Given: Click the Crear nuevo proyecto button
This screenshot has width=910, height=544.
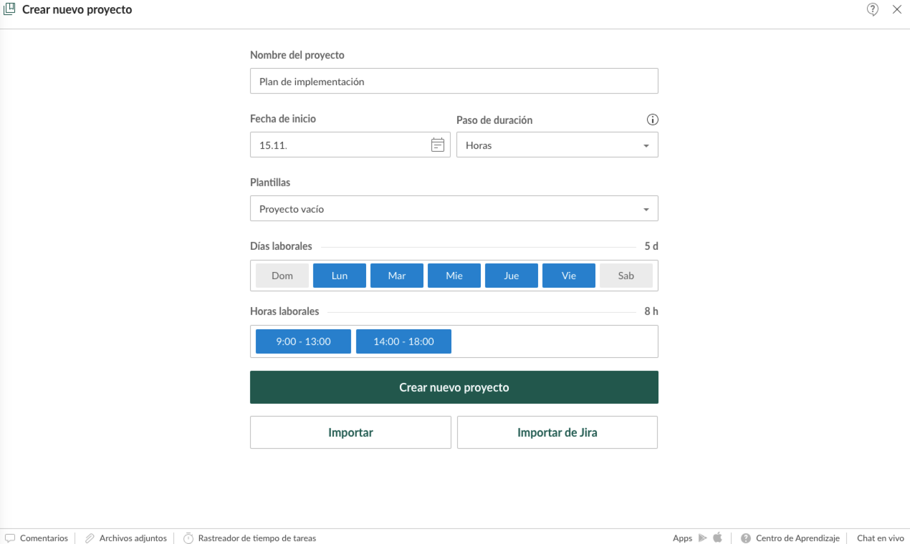Looking at the screenshot, I should tap(454, 387).
